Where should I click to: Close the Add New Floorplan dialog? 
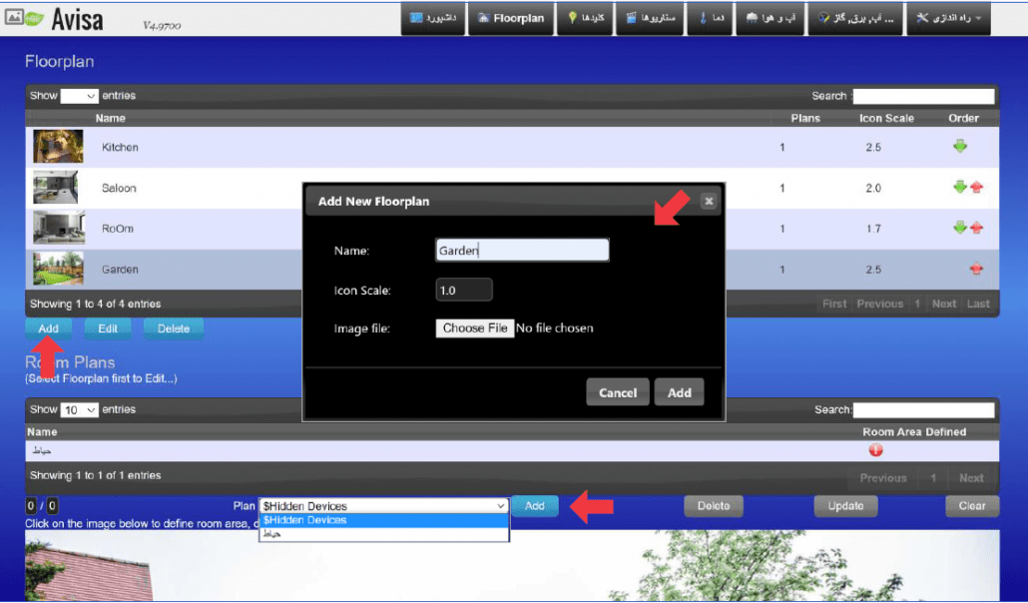point(708,202)
